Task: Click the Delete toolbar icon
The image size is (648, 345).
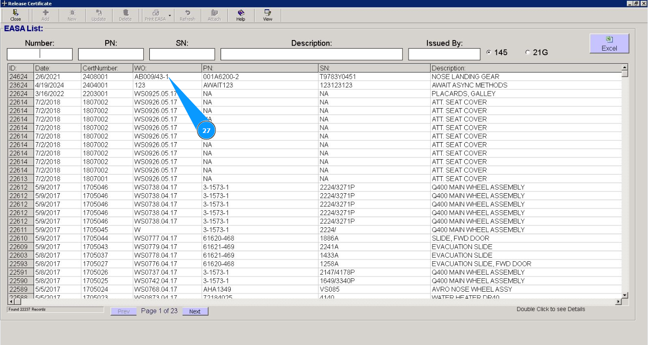Action: point(125,15)
